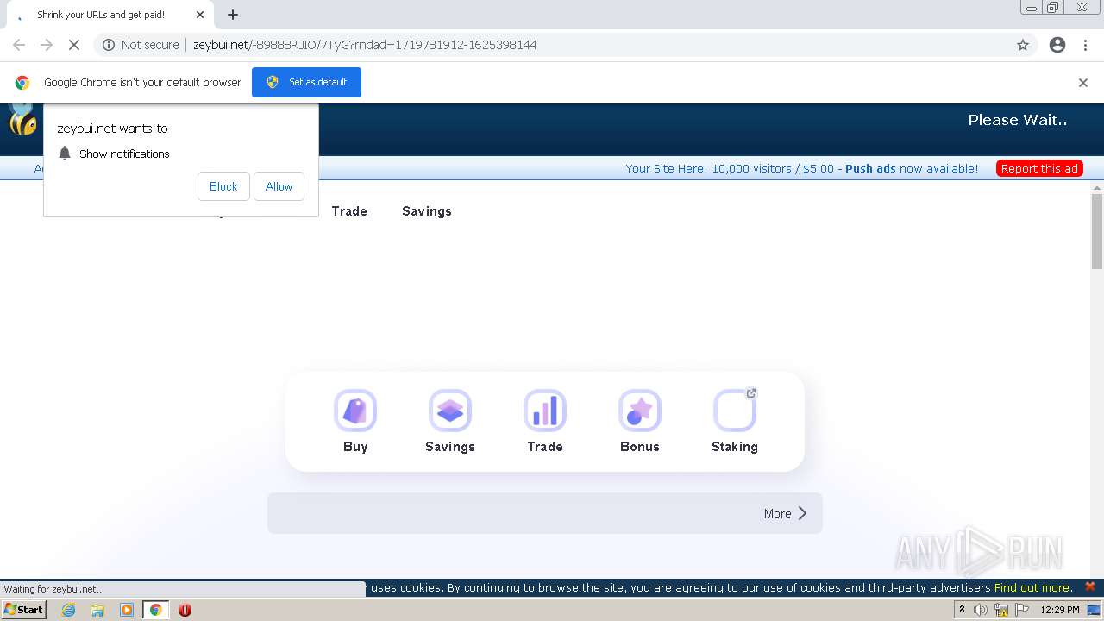Click the taskbar clock showing 12:29 PM
The width and height of the screenshot is (1104, 621).
(x=1060, y=610)
